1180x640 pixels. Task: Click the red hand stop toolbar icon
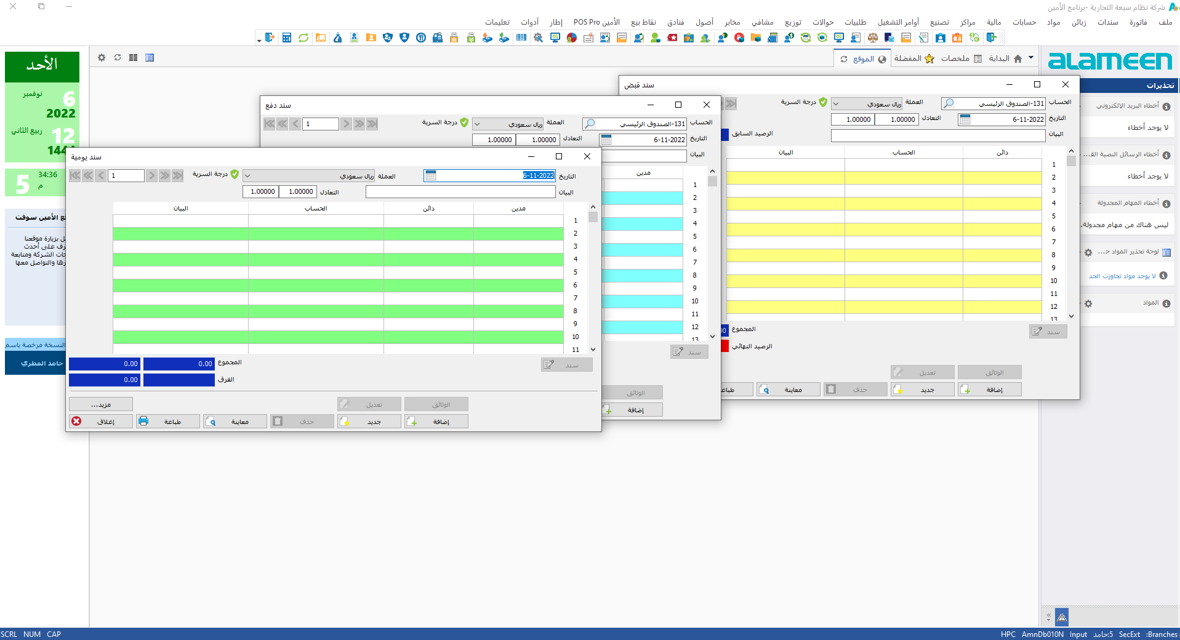739,38
